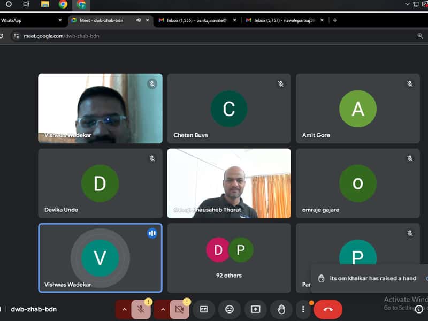Screen dimensions: 428x321
Task: Select Vishwas Wadekar's camera video tile
Action: [100, 109]
